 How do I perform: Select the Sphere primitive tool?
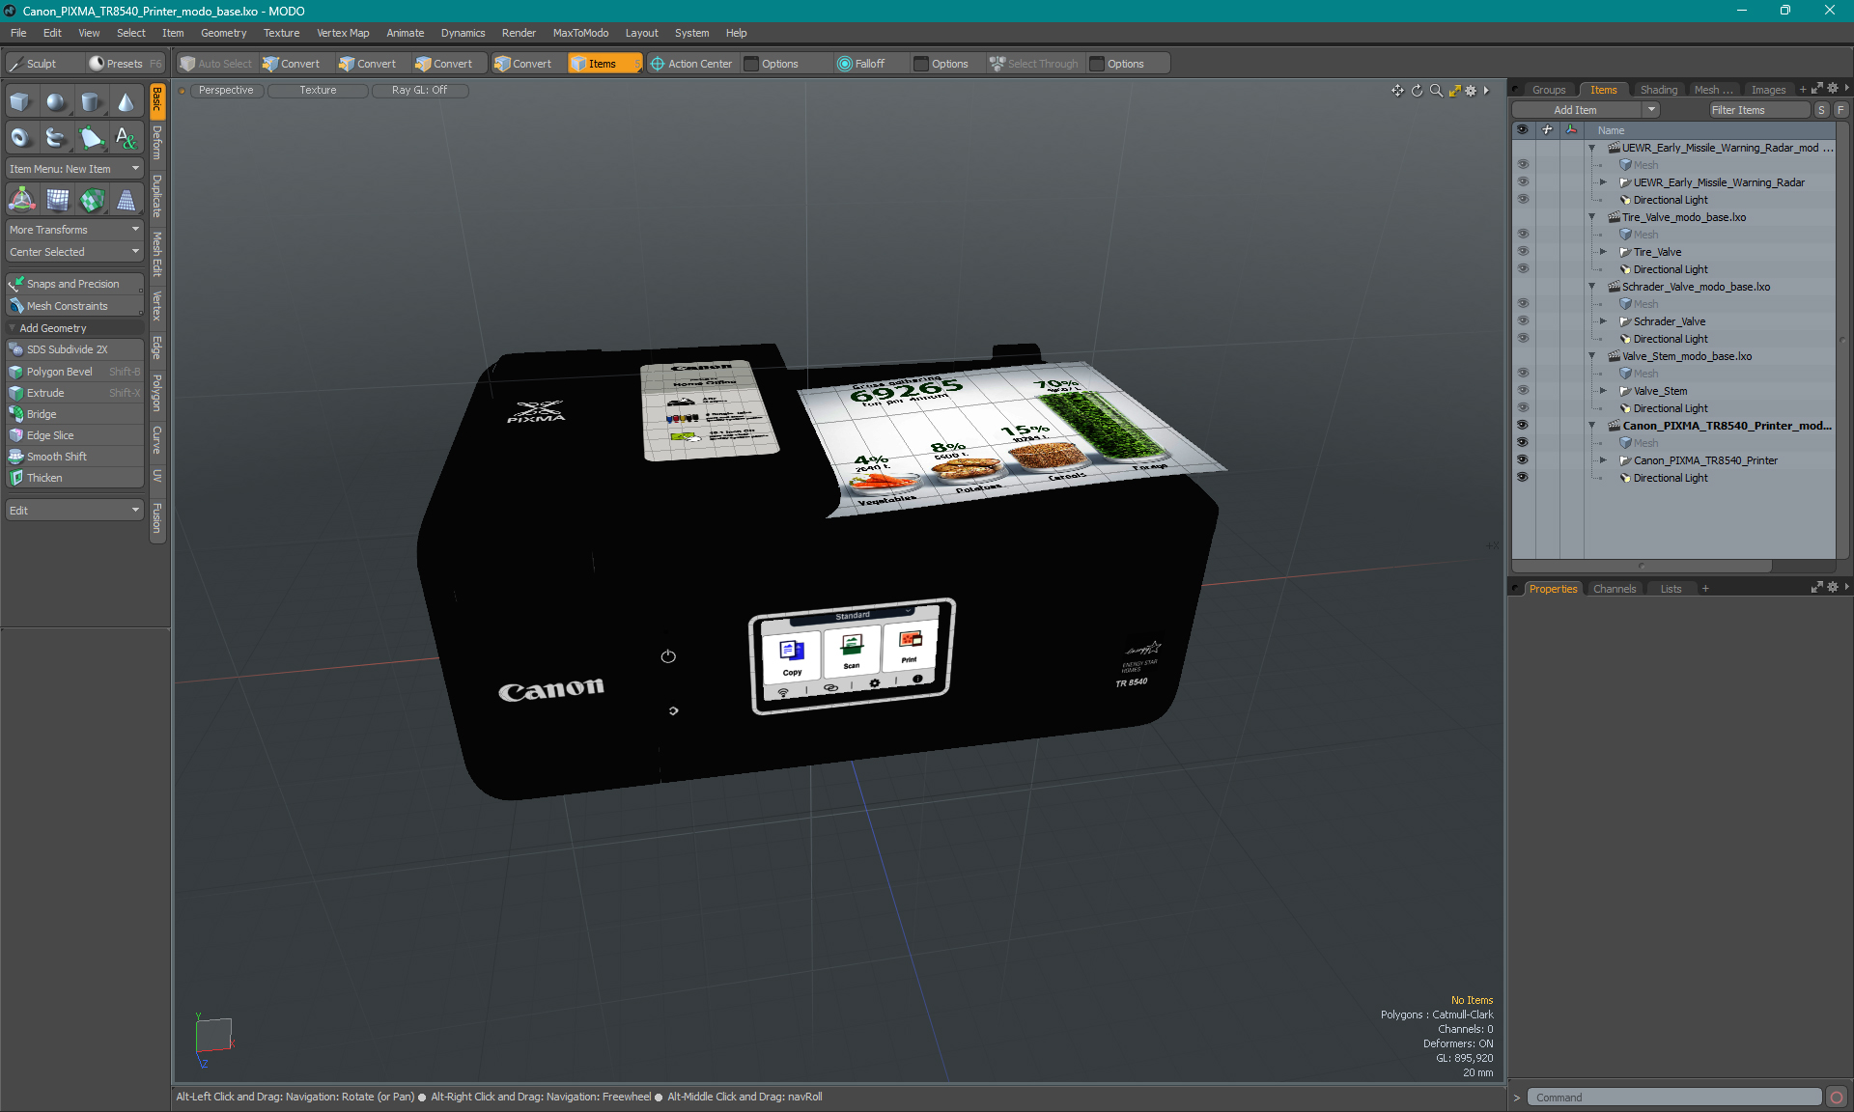click(56, 102)
